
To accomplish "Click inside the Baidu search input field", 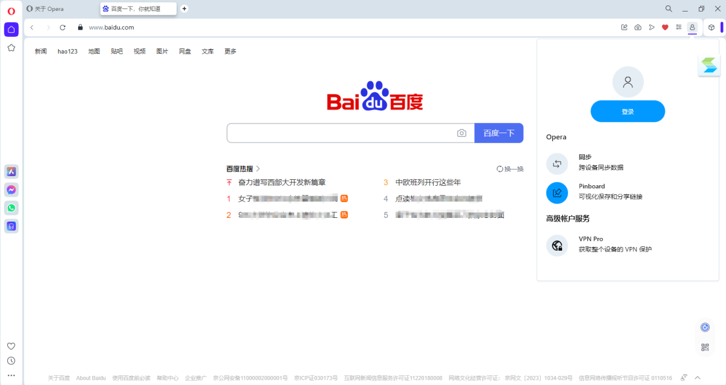I will 339,133.
